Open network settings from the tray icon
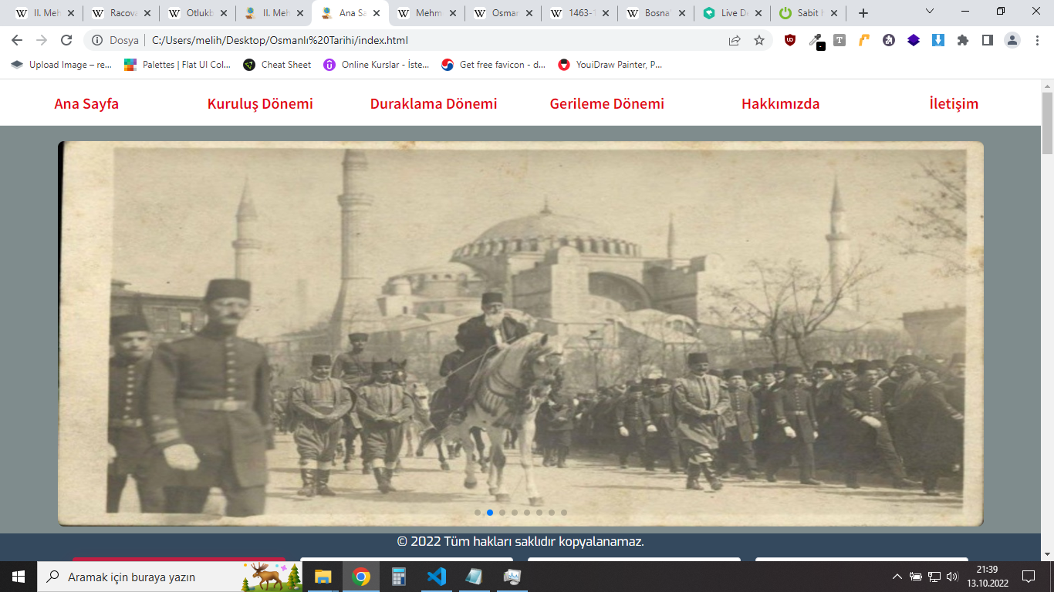The height and width of the screenshot is (592, 1054). [x=934, y=577]
